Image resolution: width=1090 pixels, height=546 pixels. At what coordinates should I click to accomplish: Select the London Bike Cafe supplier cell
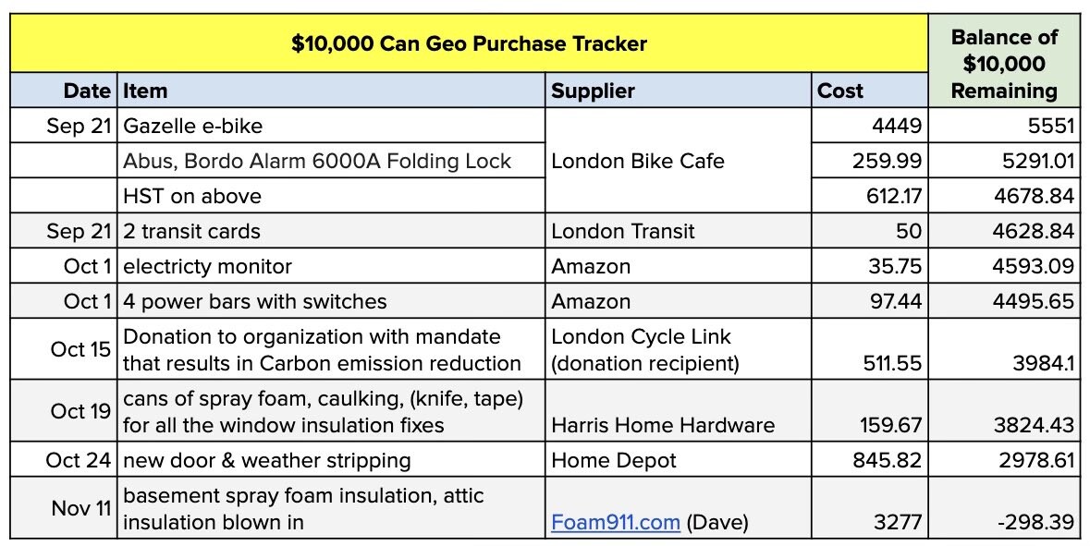pos(638,162)
